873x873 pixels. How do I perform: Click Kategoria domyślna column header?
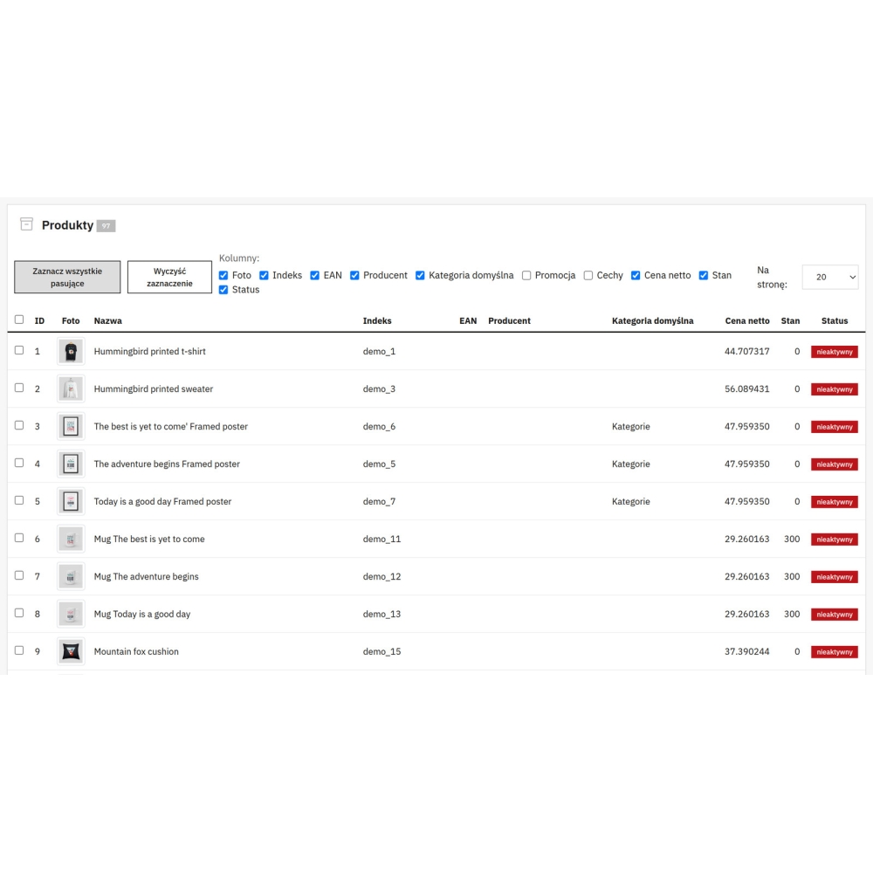[x=652, y=320]
